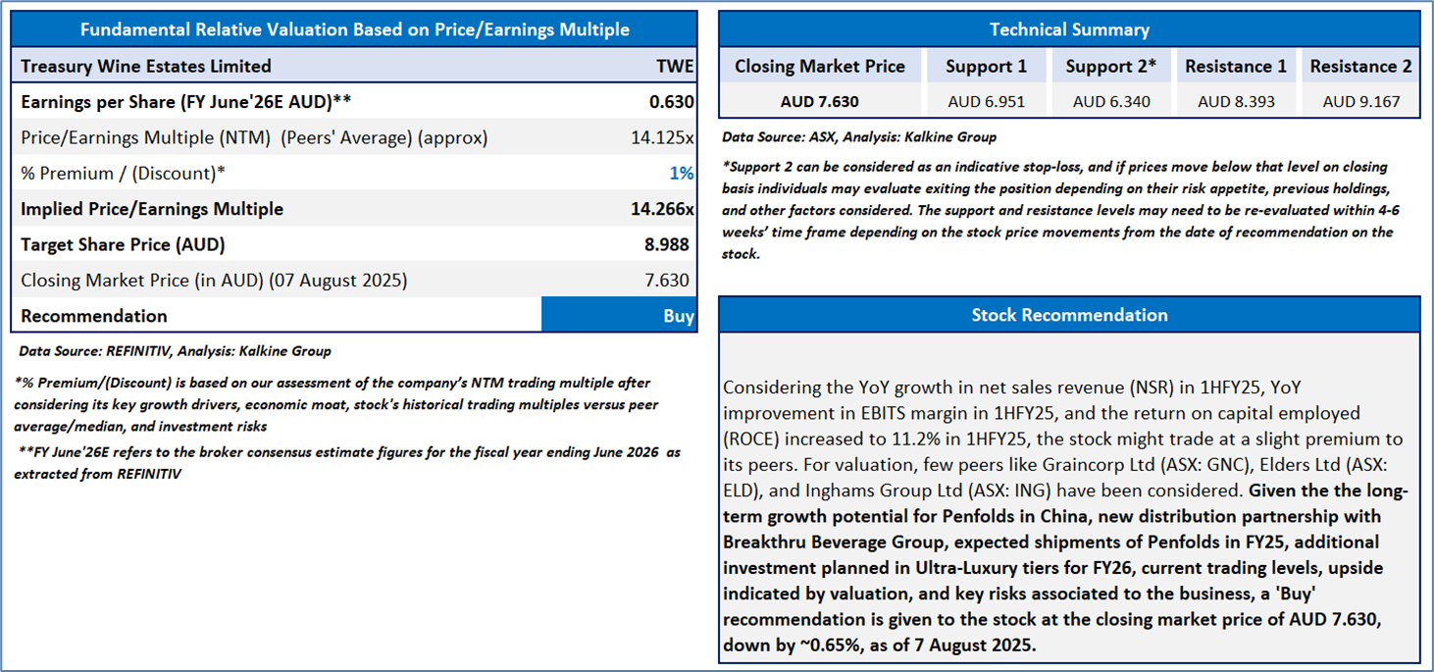Click the 1% premium value
The width and height of the screenshot is (1434, 672).
pyautogui.click(x=682, y=174)
